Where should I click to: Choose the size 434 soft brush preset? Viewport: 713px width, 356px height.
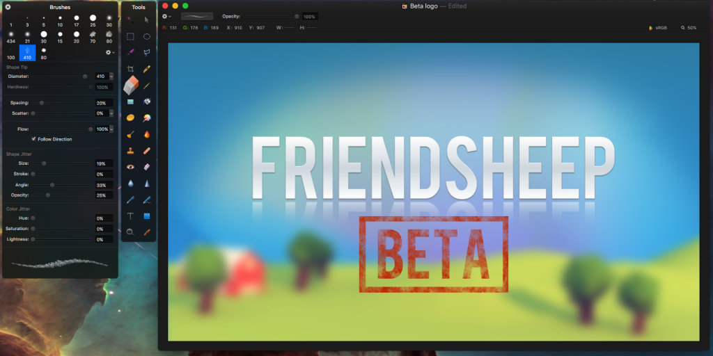pyautogui.click(x=11, y=38)
